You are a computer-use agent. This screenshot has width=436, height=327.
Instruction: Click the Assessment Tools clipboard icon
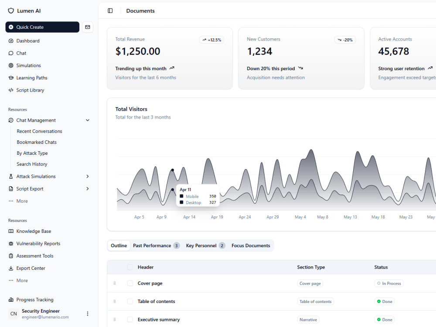pyautogui.click(x=11, y=256)
